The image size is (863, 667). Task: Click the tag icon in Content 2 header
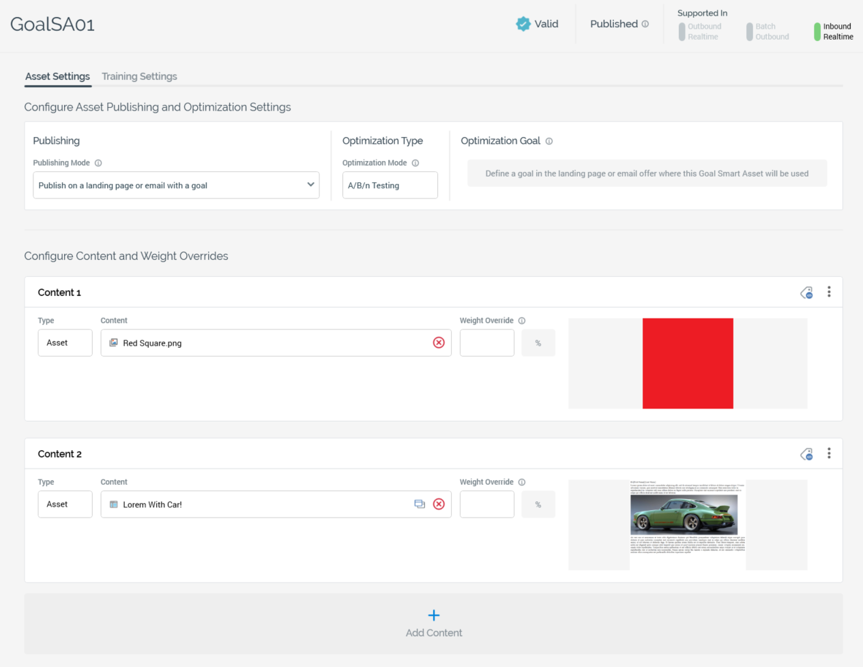(806, 454)
